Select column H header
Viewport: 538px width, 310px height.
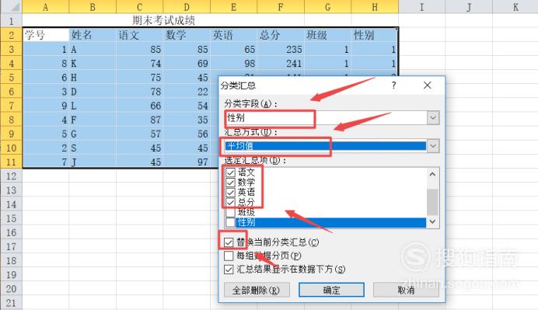click(x=375, y=7)
